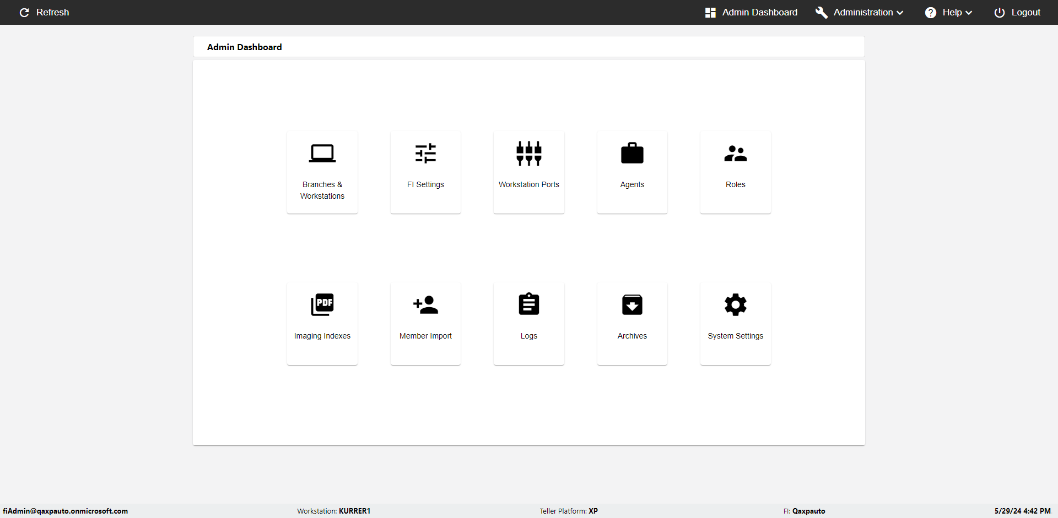Select the Agents briefcase icon
1058x518 pixels.
coord(632,153)
